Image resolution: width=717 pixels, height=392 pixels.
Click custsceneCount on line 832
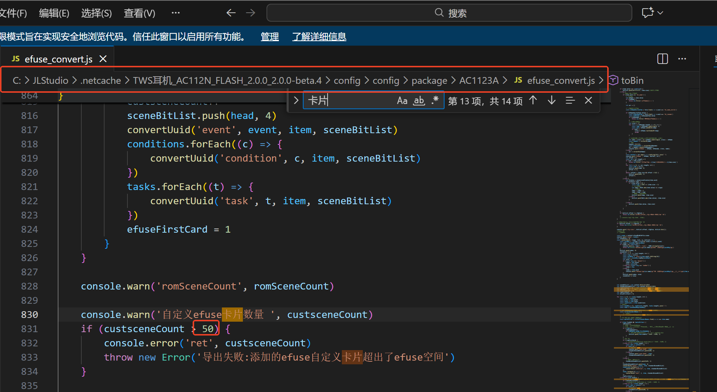pos(265,343)
